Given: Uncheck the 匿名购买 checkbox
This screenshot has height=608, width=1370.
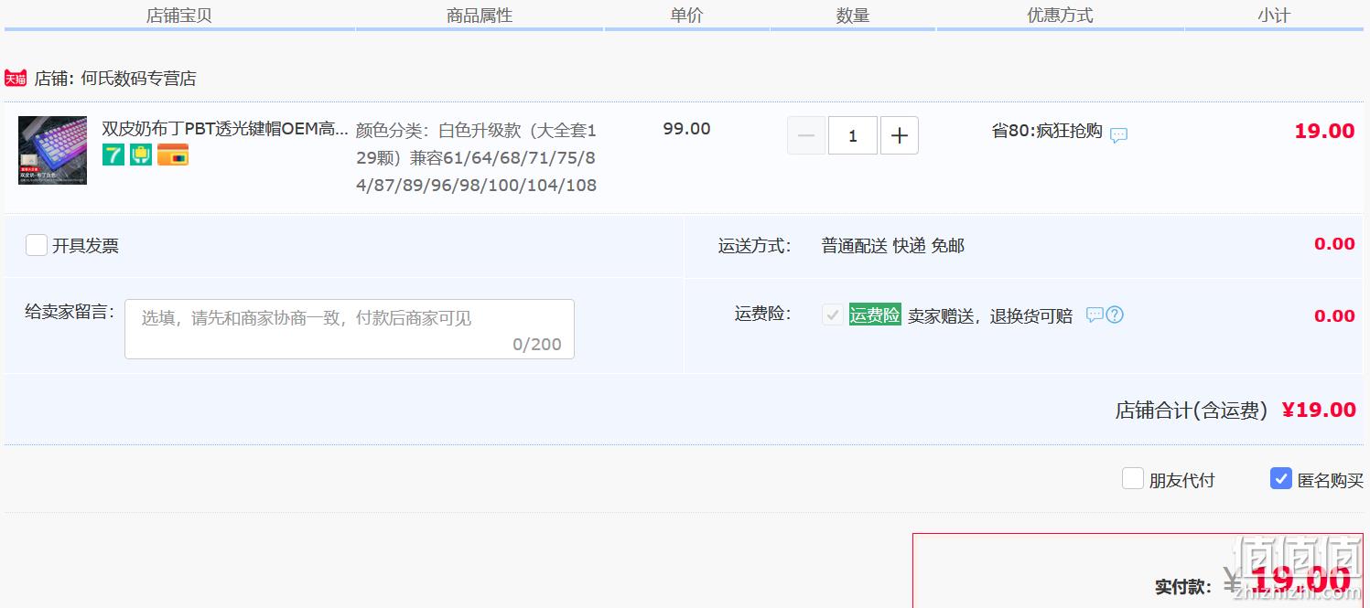Looking at the screenshot, I should 1281,478.
